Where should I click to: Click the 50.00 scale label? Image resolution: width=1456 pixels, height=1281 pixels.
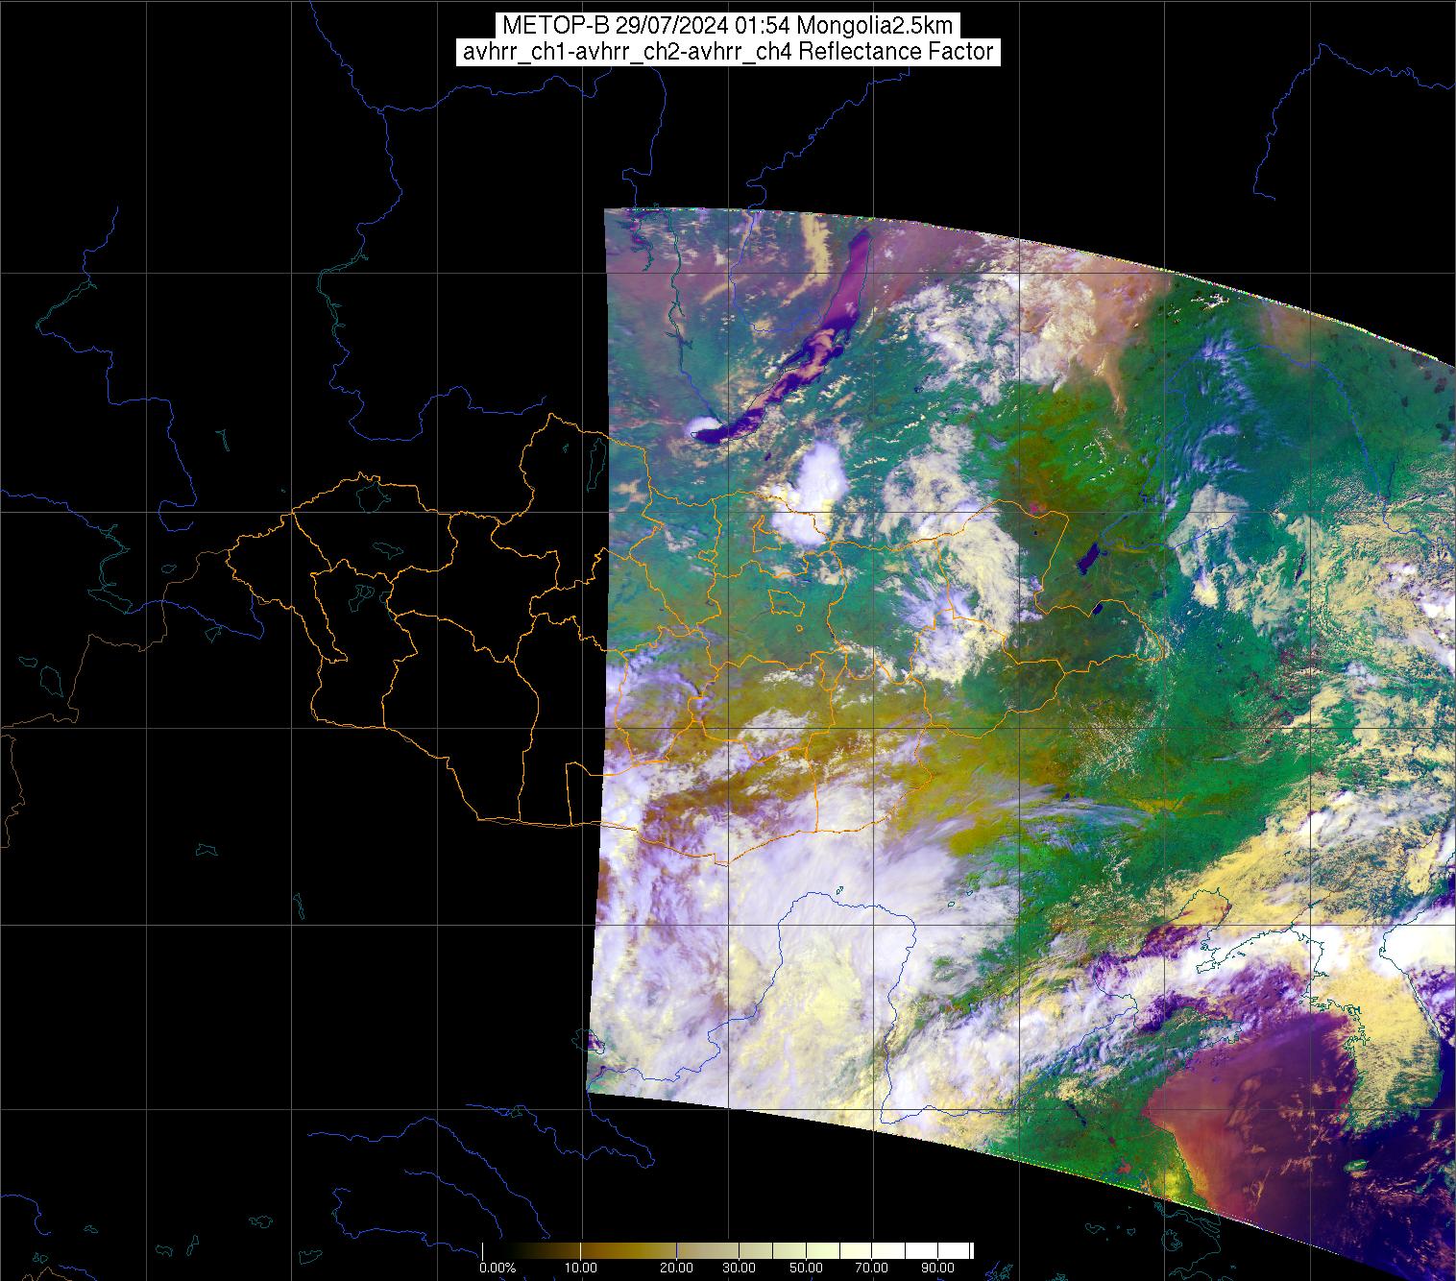click(807, 1269)
